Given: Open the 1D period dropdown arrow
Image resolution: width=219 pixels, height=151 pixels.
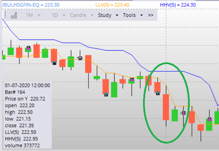Looking at the screenshot, I should (x=64, y=15).
